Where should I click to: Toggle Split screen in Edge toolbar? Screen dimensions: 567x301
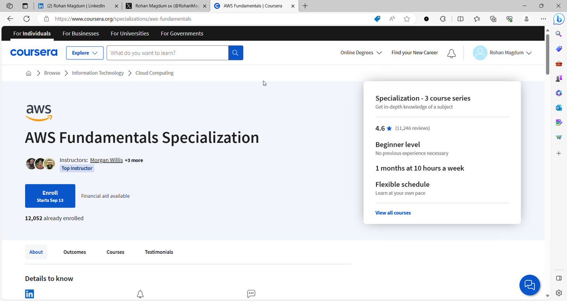tap(460, 19)
